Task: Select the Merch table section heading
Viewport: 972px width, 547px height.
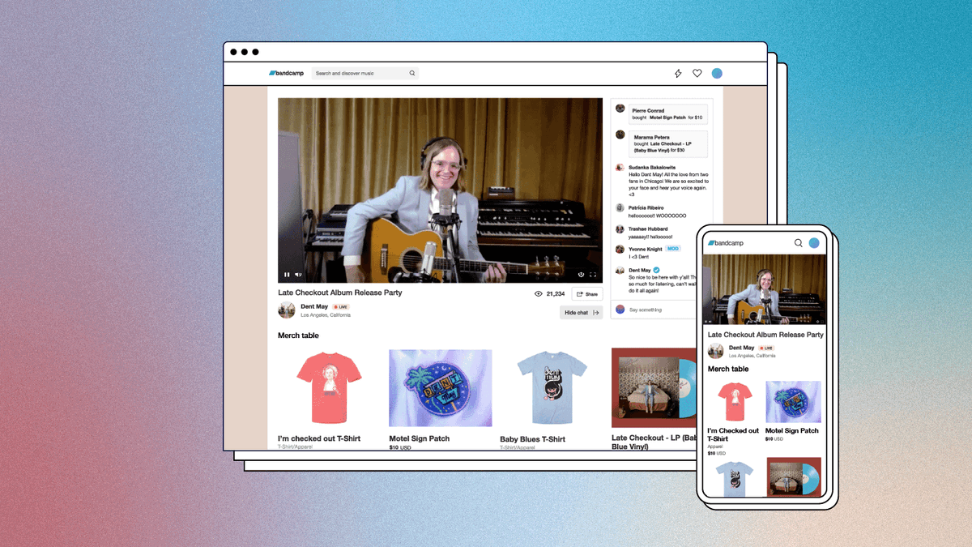Action: click(297, 335)
